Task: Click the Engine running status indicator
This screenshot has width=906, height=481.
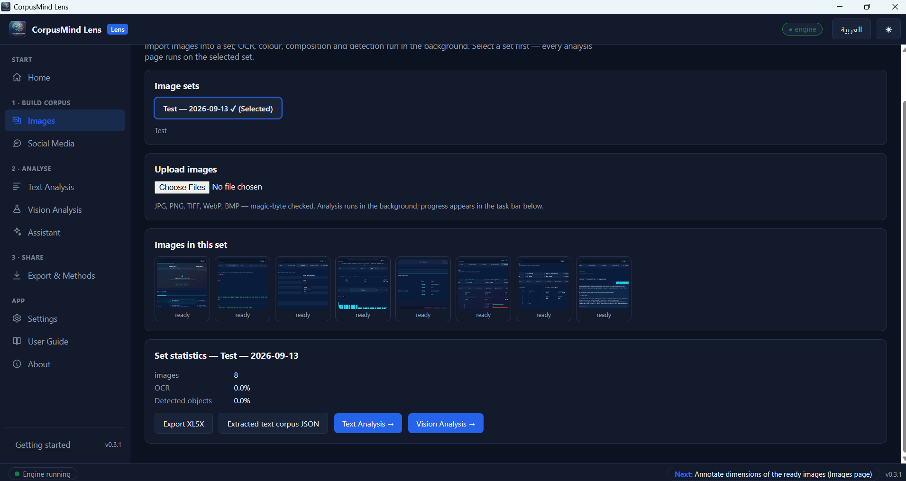Action: 43,474
